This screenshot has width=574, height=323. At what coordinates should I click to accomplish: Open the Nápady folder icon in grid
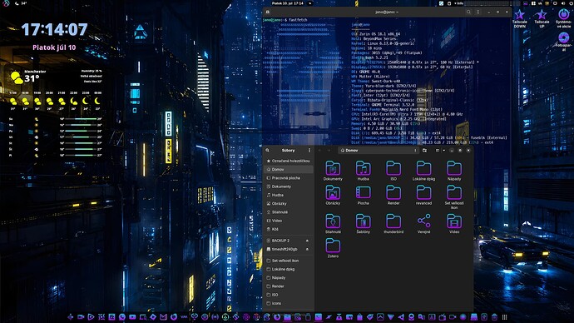click(x=454, y=169)
